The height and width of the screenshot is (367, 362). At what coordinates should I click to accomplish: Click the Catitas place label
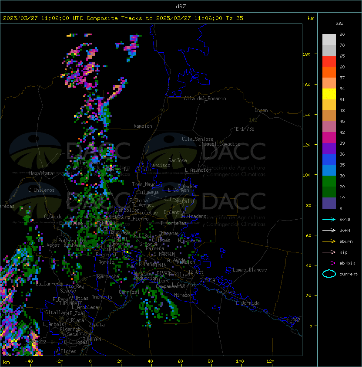tap(226, 292)
